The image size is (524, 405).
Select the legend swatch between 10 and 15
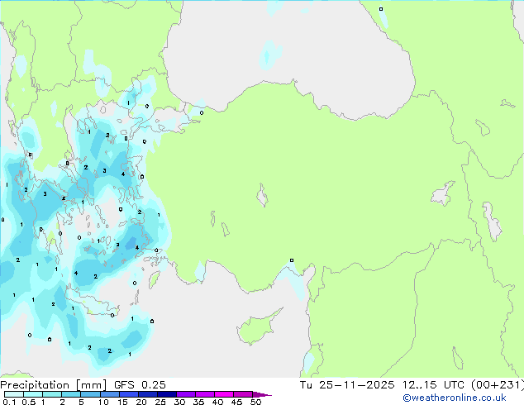click(109, 394)
